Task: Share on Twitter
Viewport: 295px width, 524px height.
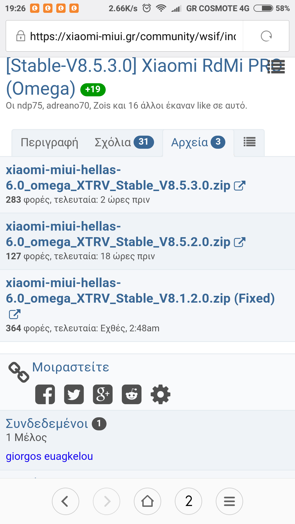Action: 74,394
